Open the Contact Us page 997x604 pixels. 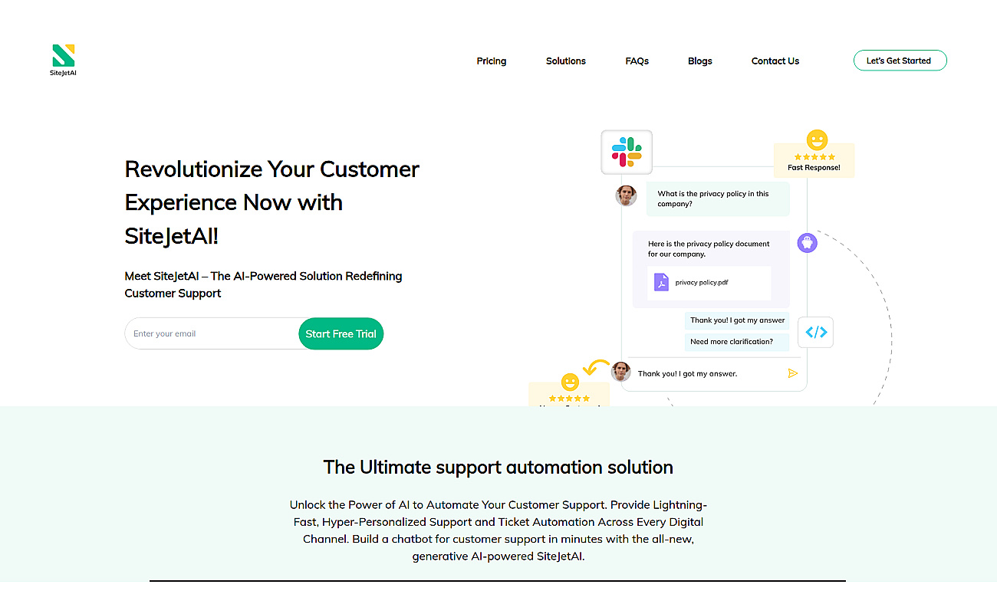point(775,61)
